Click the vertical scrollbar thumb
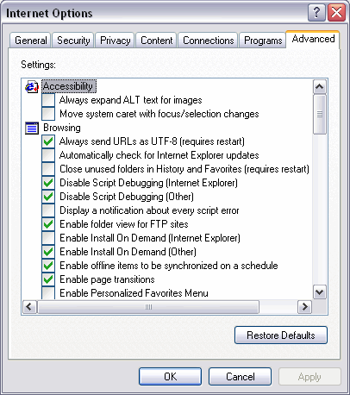Screen dimensions: 350x395 tap(320, 115)
